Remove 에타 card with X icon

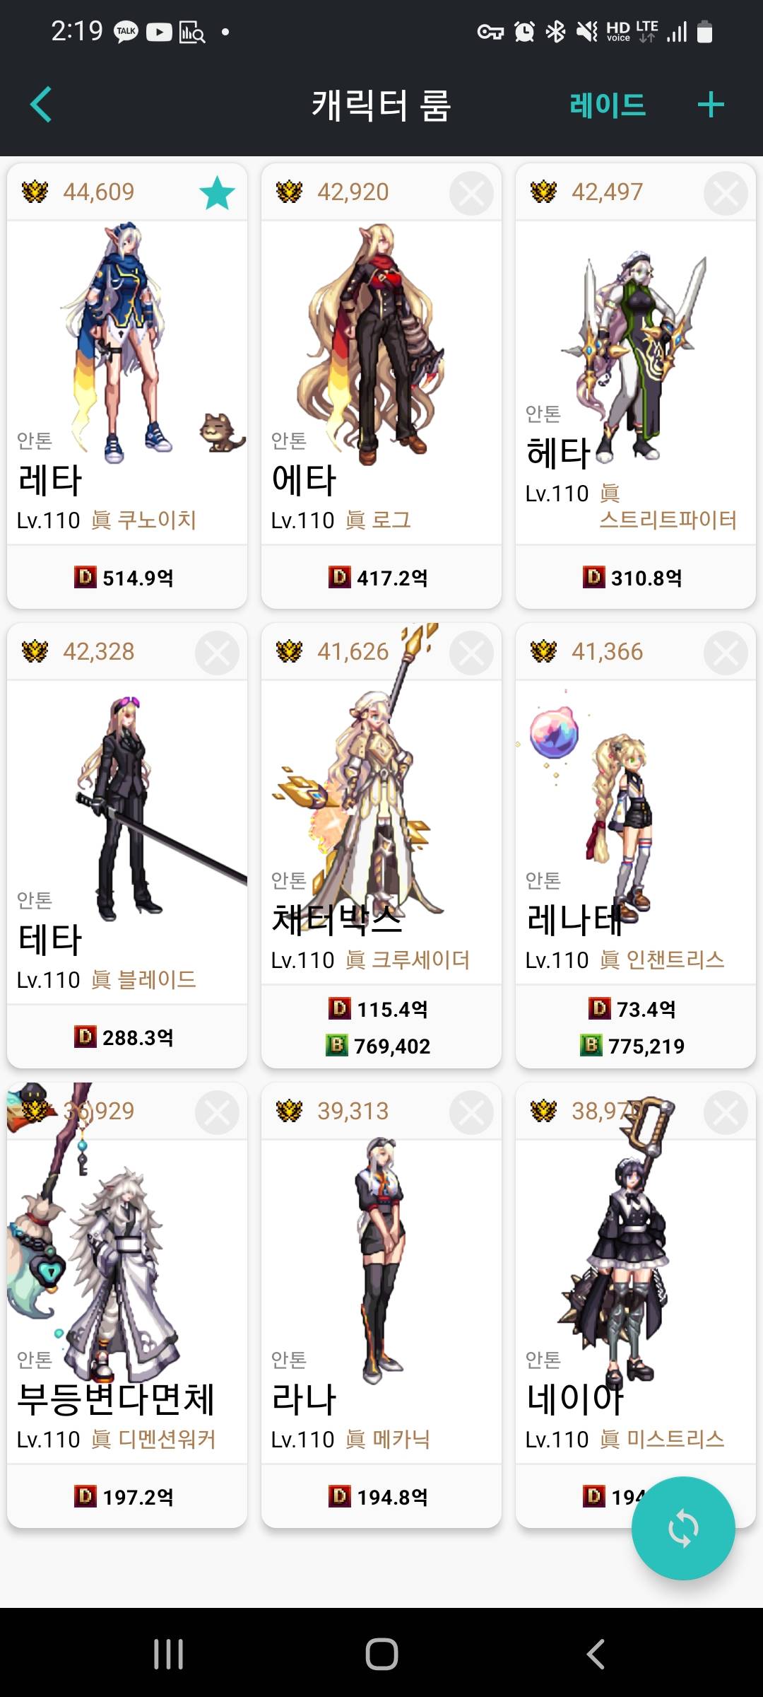point(471,193)
